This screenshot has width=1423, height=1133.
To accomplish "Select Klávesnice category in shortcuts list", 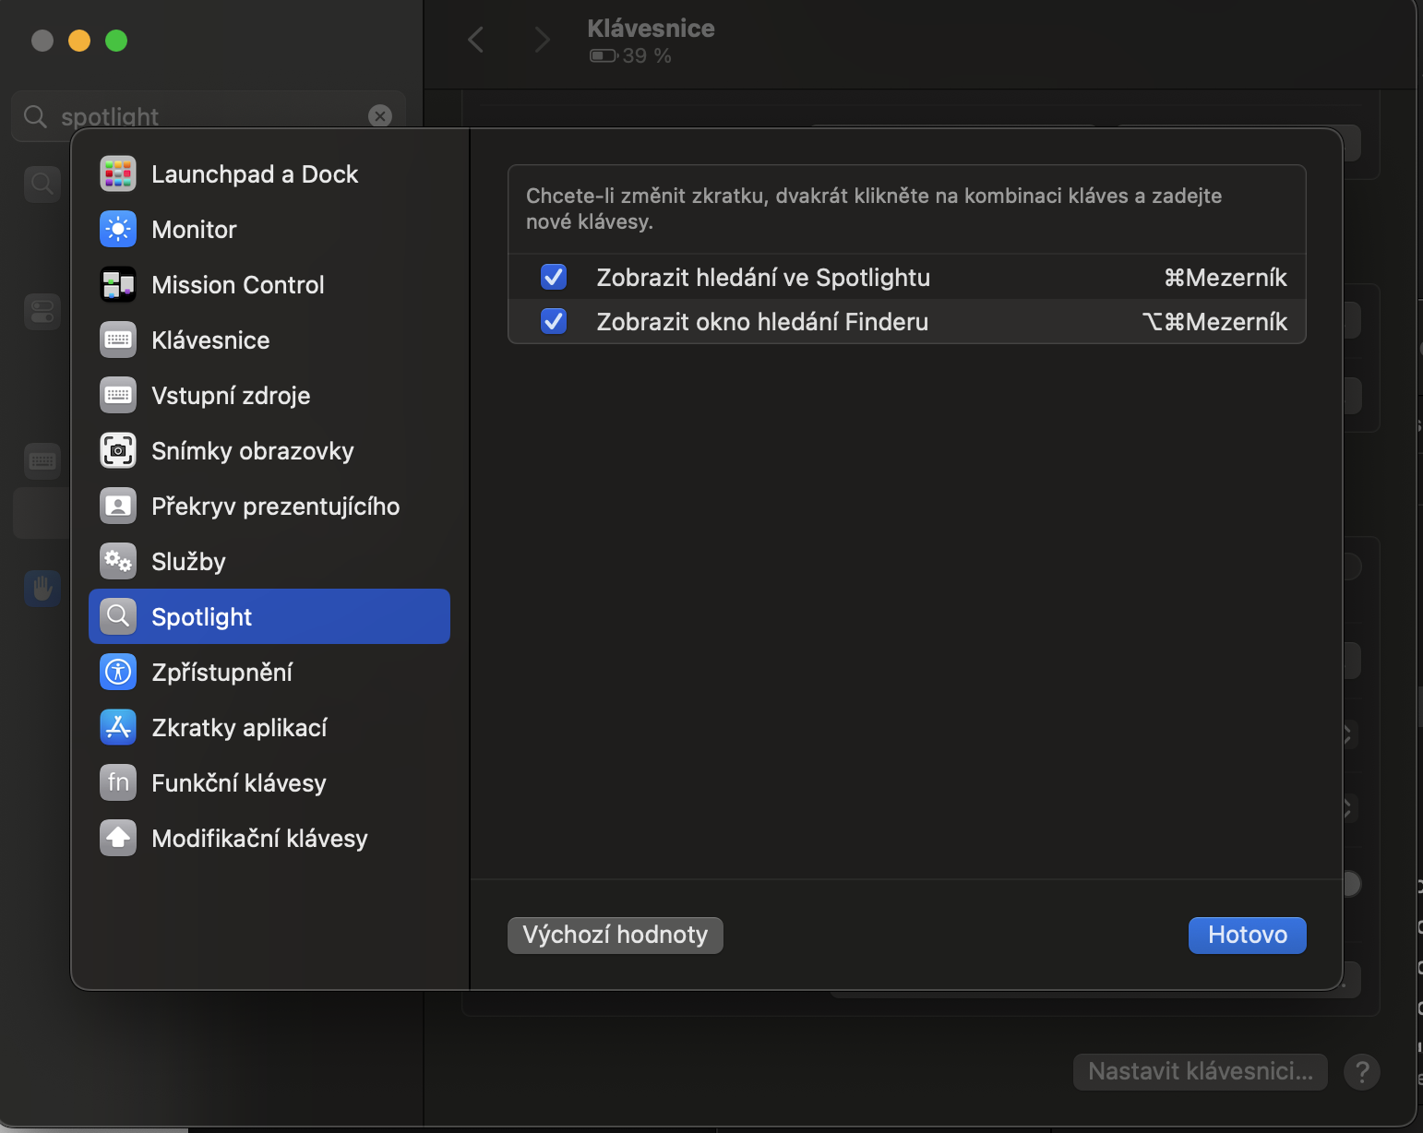I will (x=269, y=340).
